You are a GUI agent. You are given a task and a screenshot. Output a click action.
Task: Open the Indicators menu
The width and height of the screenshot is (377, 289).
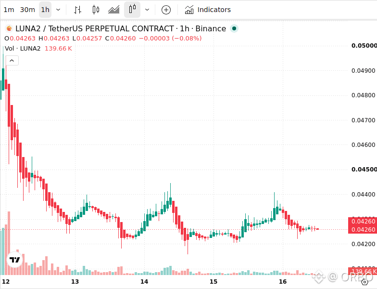coord(208,10)
